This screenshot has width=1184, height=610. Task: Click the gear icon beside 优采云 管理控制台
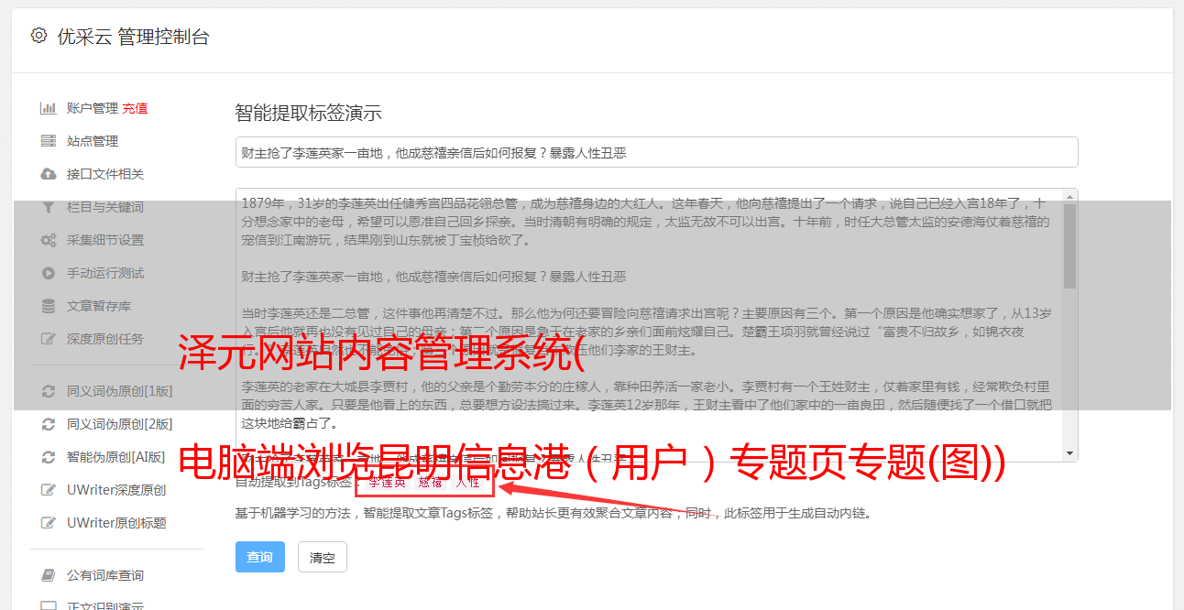(38, 36)
